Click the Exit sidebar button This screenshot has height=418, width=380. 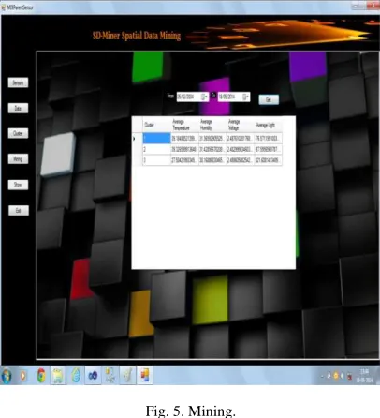pos(19,210)
